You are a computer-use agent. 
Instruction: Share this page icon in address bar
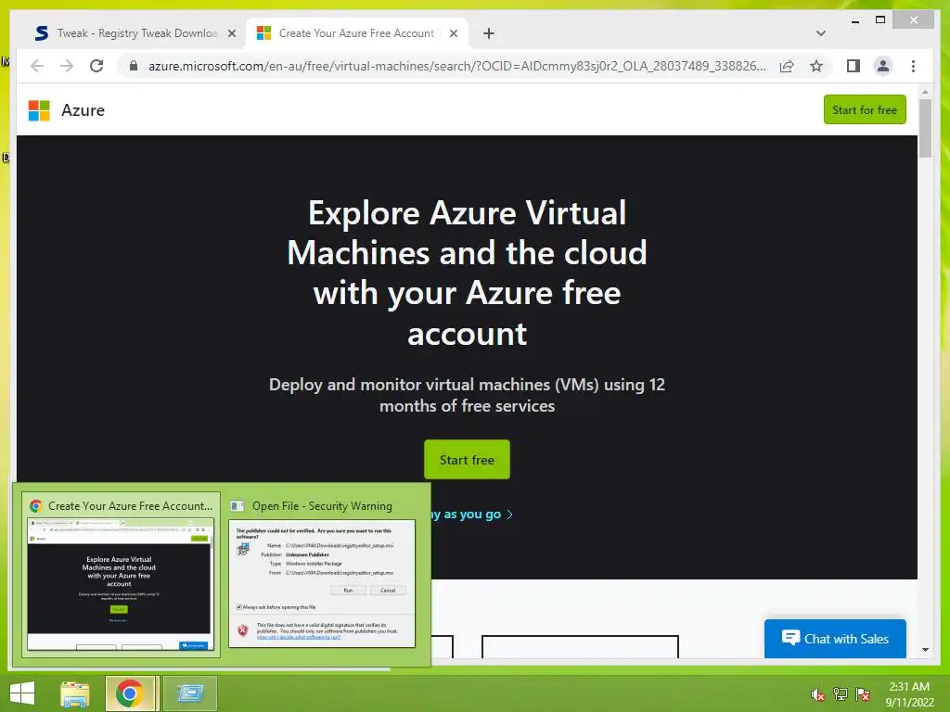coord(787,66)
